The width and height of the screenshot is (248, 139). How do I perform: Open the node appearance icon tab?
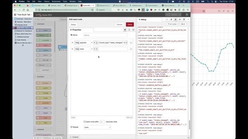click(x=133, y=30)
